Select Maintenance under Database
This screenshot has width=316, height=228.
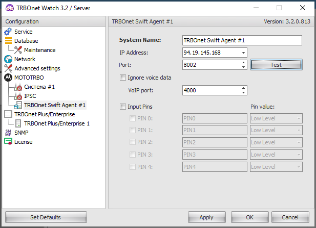40,50
